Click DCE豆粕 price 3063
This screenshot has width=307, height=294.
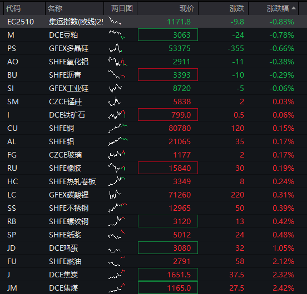tap(168, 35)
